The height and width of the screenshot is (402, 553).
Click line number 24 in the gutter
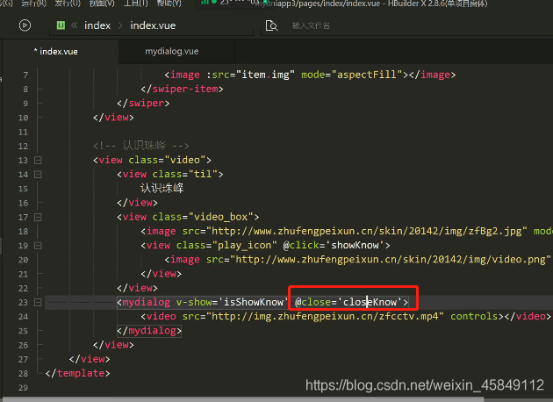click(x=23, y=317)
